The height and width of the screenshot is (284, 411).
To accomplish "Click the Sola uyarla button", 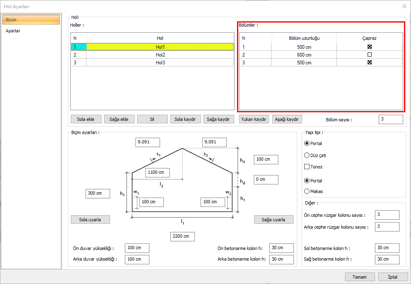I will (90, 220).
